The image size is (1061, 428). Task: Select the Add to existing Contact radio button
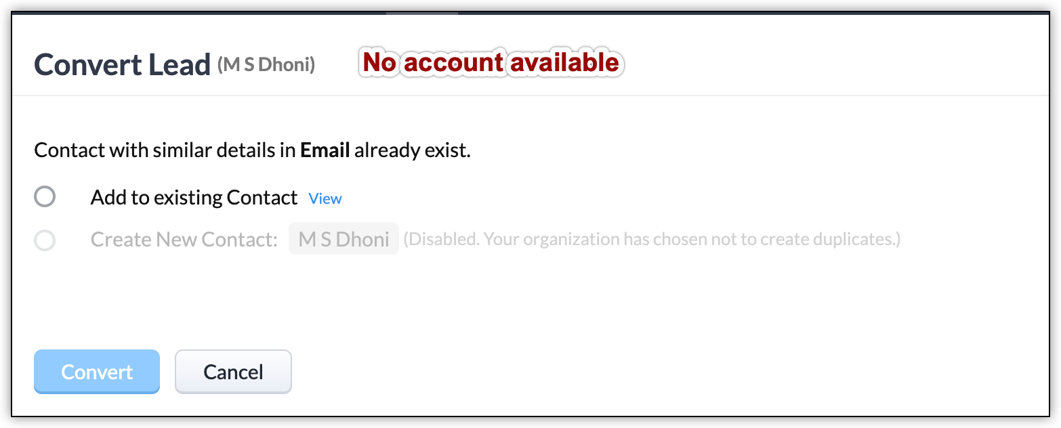[x=45, y=197]
